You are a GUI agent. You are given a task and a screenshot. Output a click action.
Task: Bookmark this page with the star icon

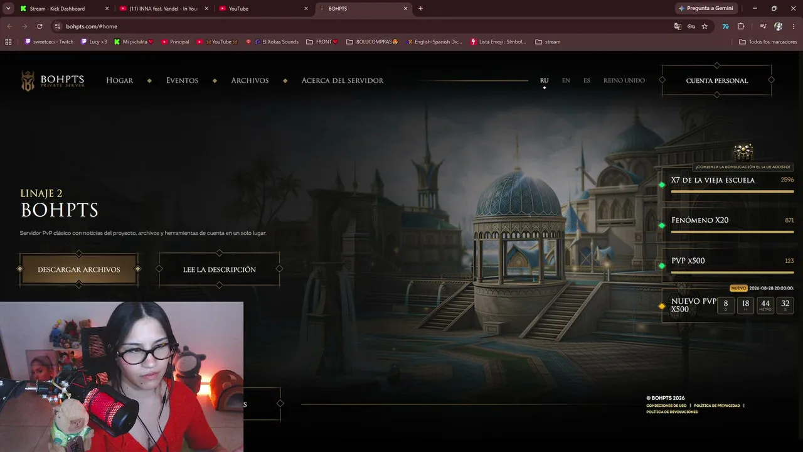point(705,26)
